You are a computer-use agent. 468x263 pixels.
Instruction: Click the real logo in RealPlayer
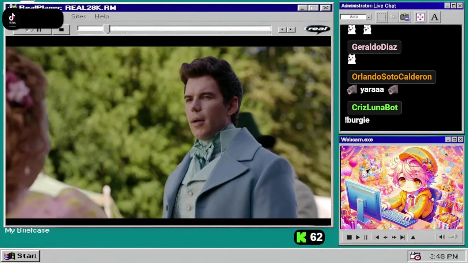point(317,29)
